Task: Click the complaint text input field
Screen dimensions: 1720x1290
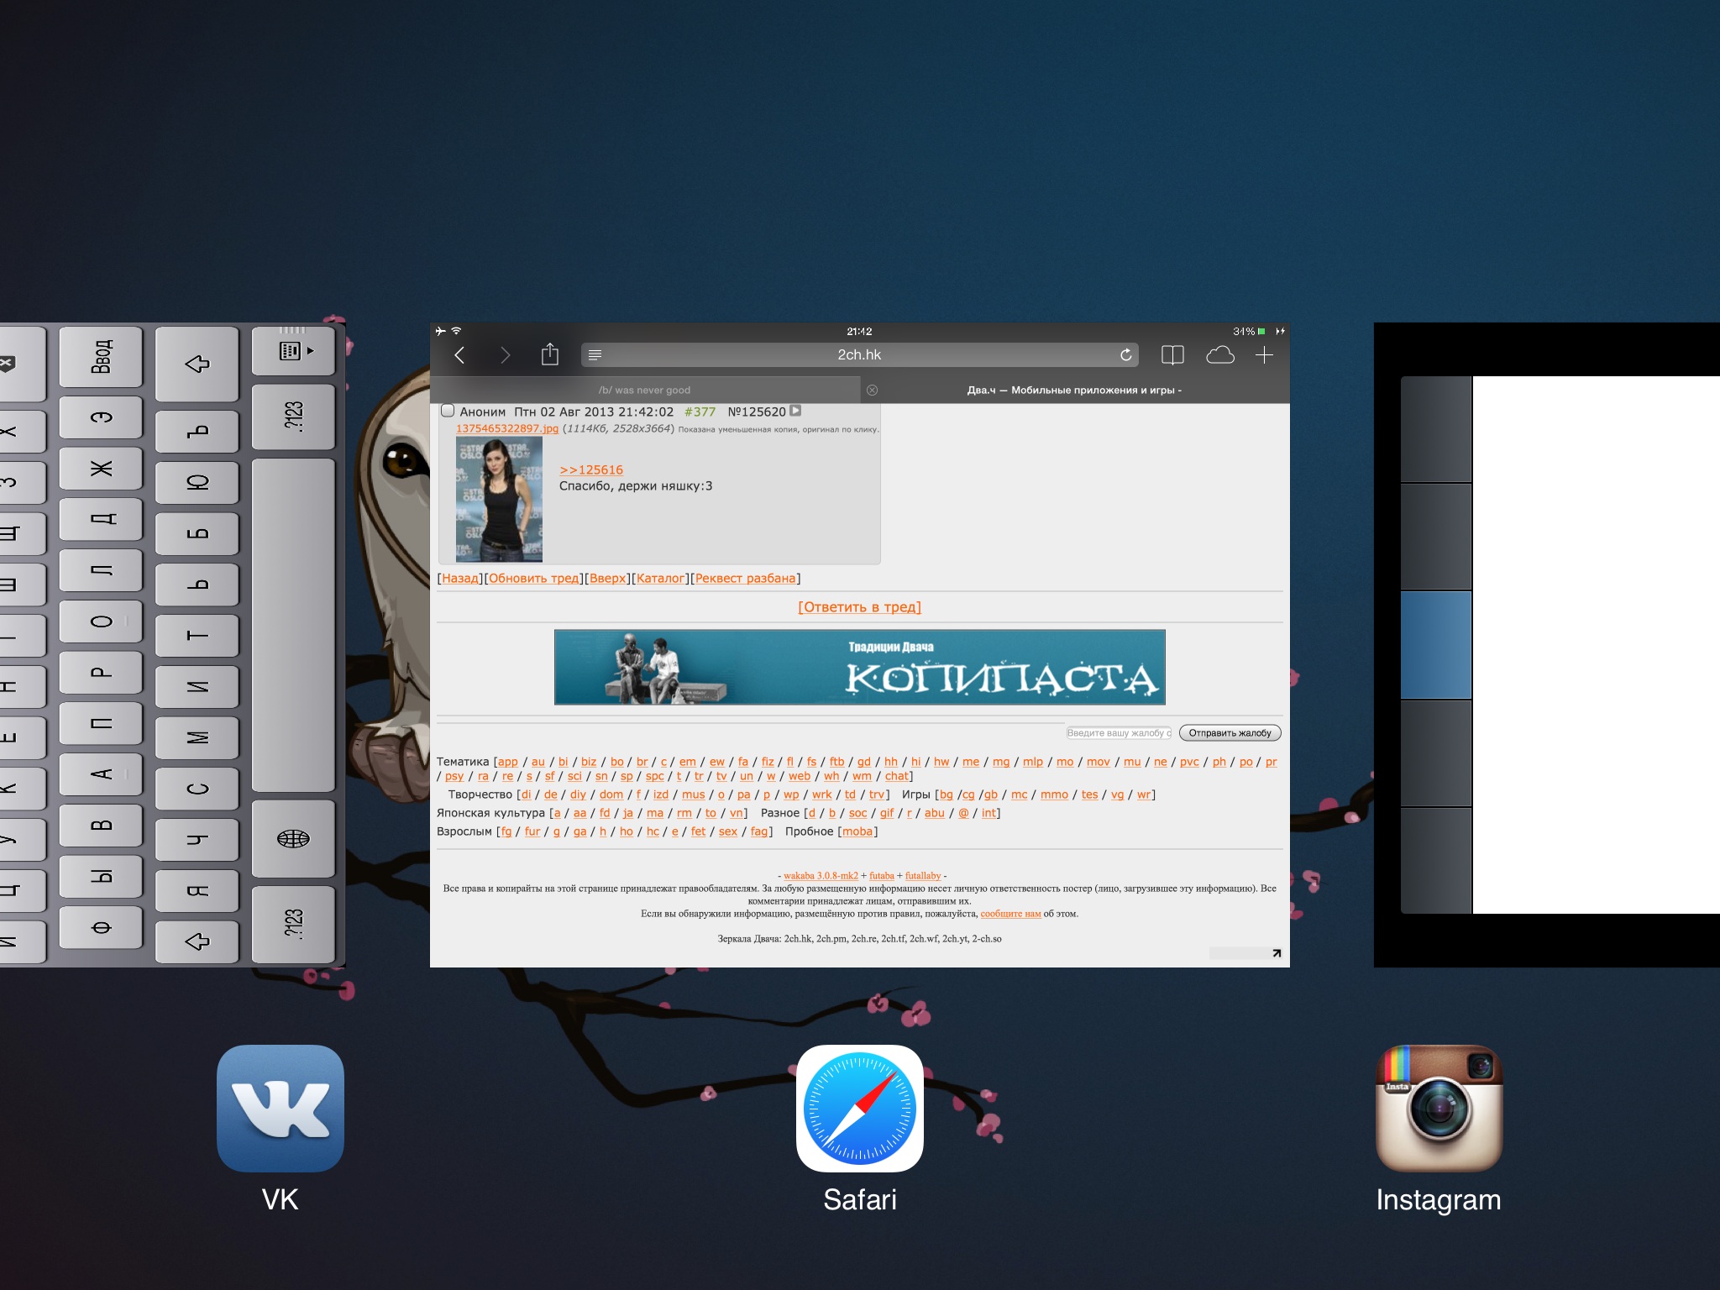Action: coord(1118,732)
